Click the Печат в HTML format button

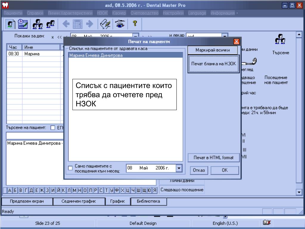pos(214,157)
